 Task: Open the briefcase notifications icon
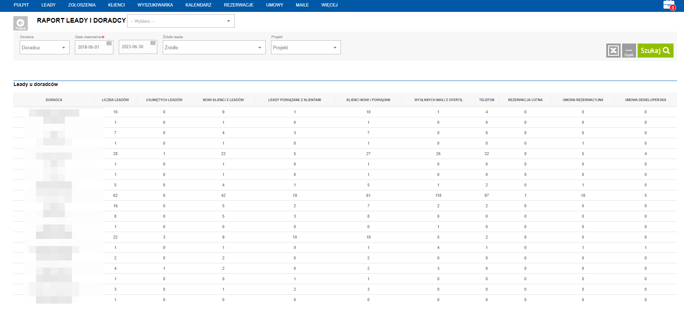(x=669, y=5)
